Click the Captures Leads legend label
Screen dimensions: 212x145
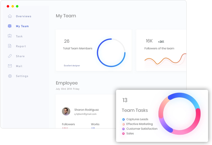137,119
